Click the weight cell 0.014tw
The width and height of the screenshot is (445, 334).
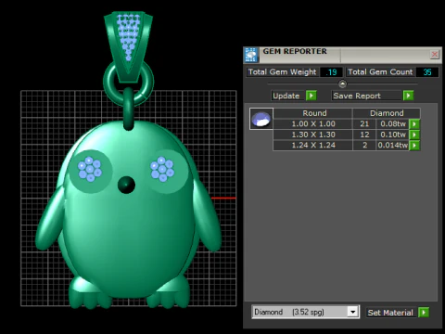[x=393, y=145]
